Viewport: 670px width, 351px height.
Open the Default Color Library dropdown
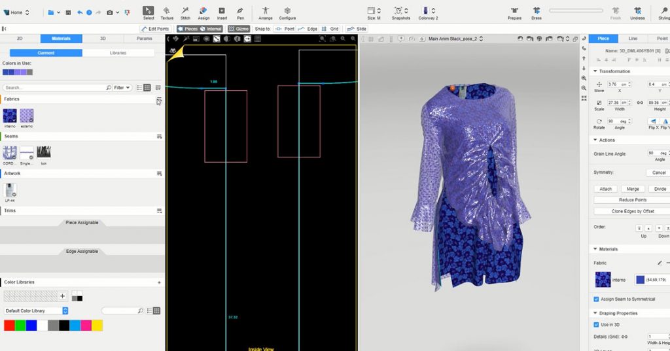36,311
